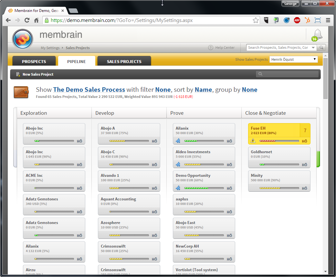Viewport: 336px width, 277px height.
Task: Click the Sales Projects breadcrumb
Action: coord(78,48)
